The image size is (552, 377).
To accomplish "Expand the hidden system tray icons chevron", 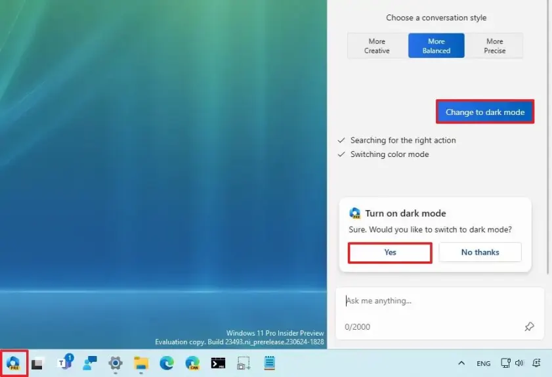I will pyautogui.click(x=461, y=363).
